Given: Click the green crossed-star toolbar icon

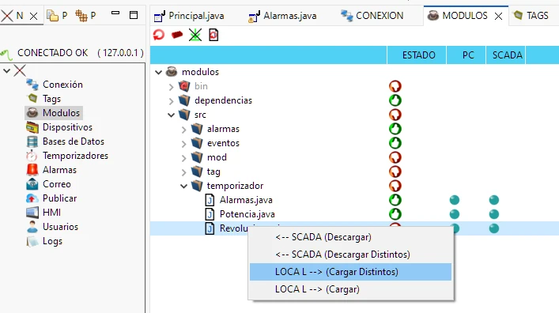Looking at the screenshot, I should click(x=195, y=35).
